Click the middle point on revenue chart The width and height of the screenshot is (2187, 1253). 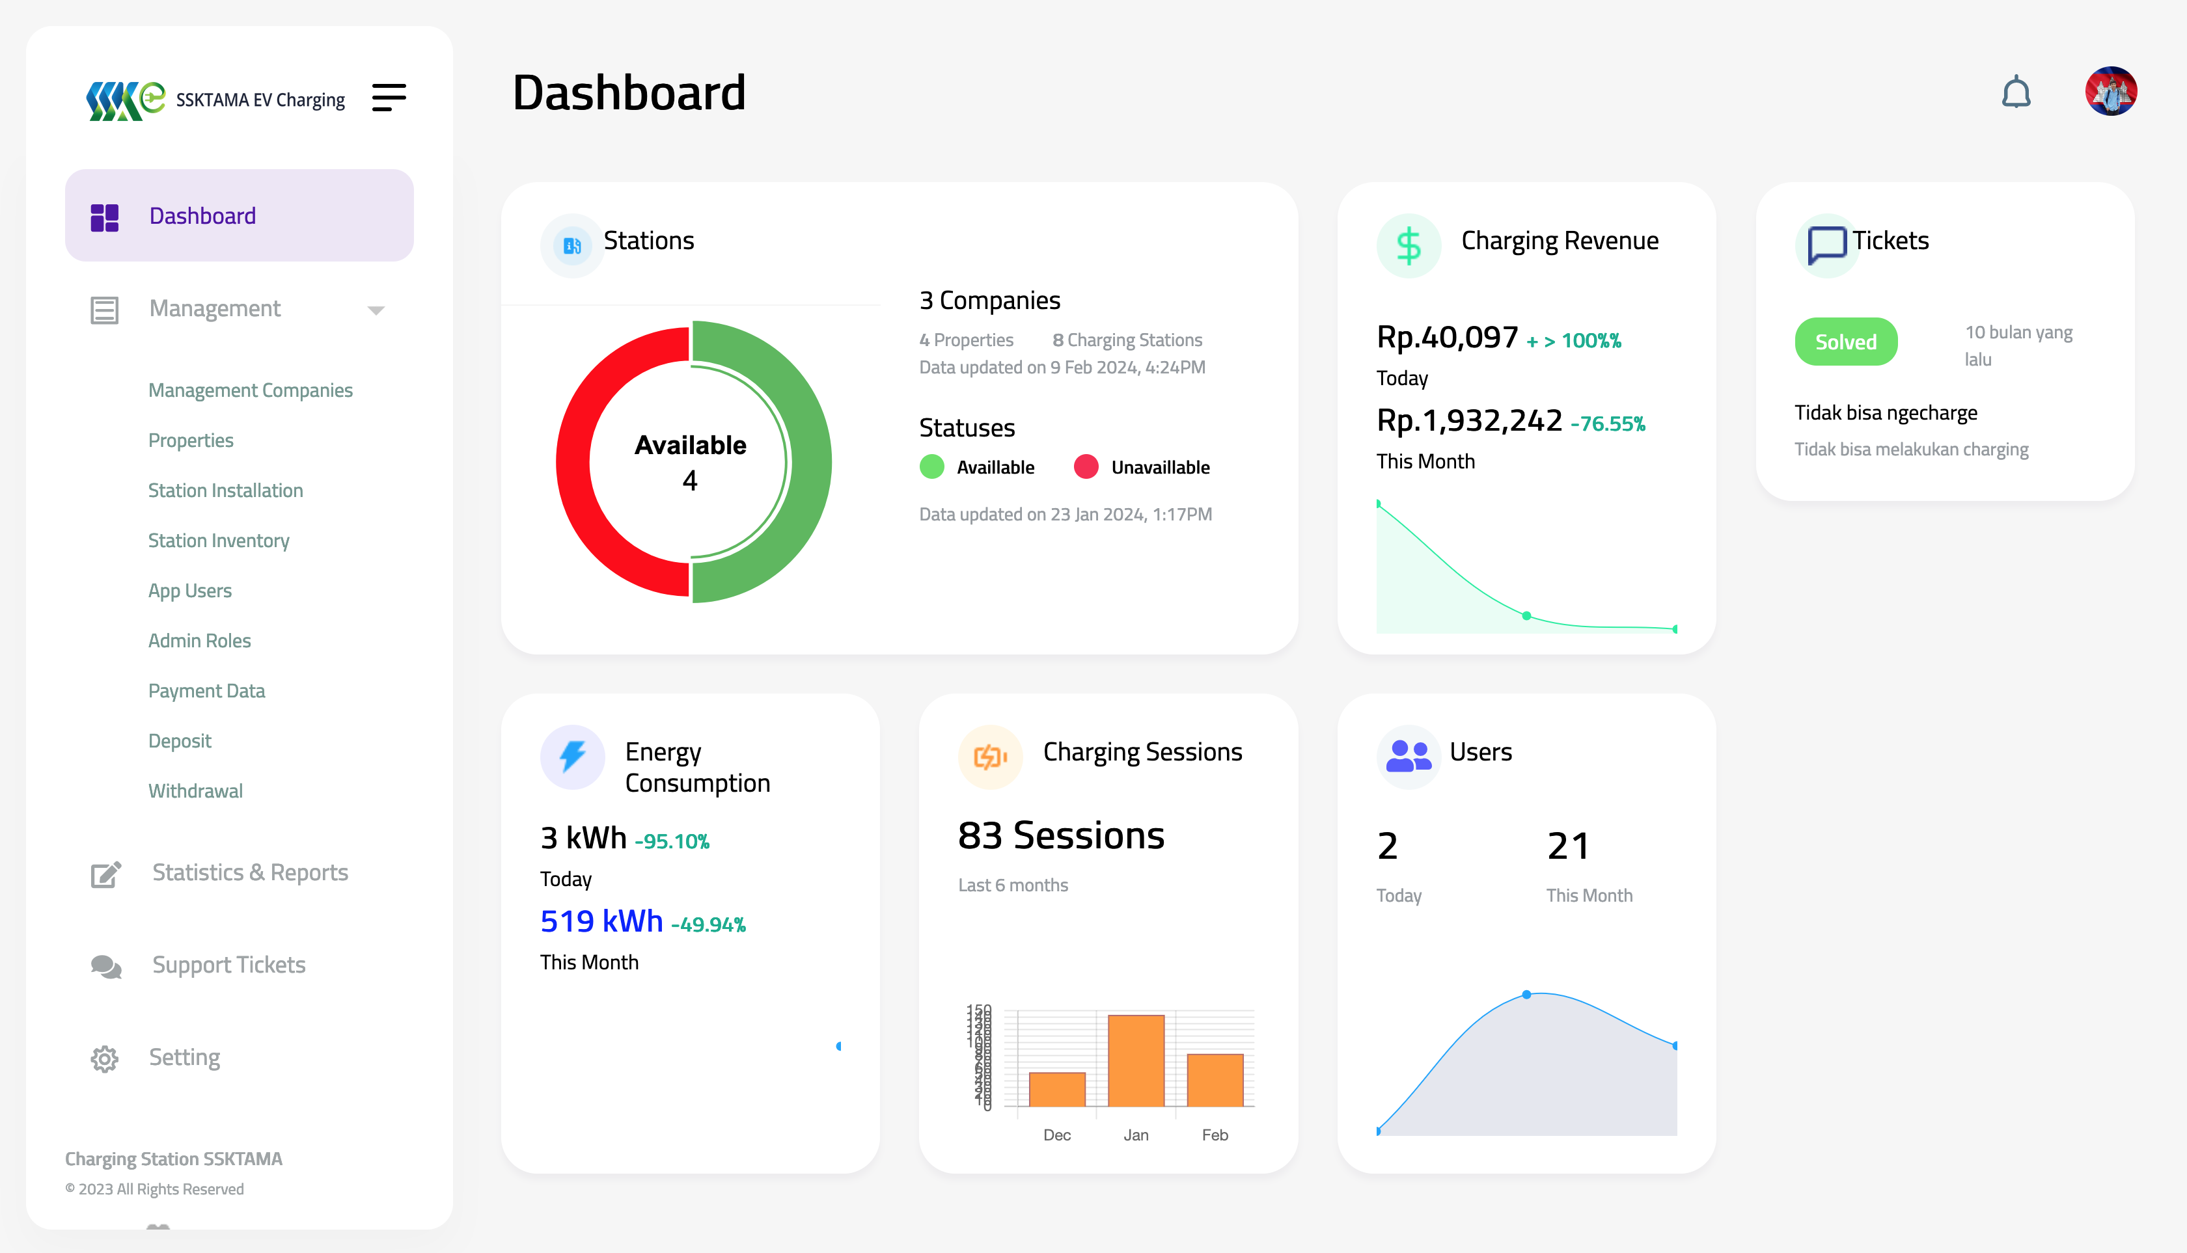point(1526,615)
